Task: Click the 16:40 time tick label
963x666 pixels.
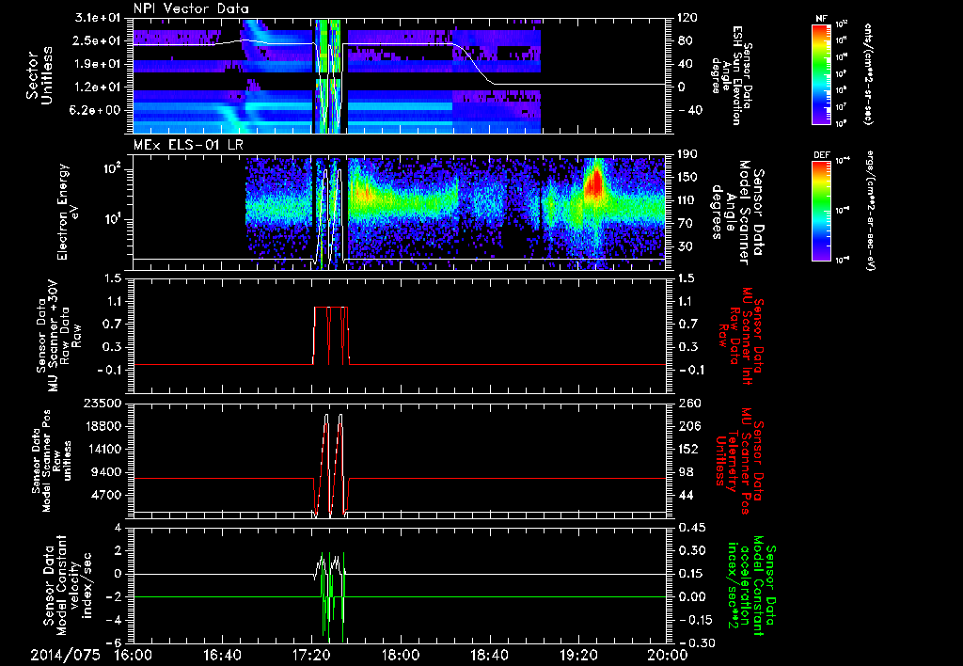Action: click(222, 655)
